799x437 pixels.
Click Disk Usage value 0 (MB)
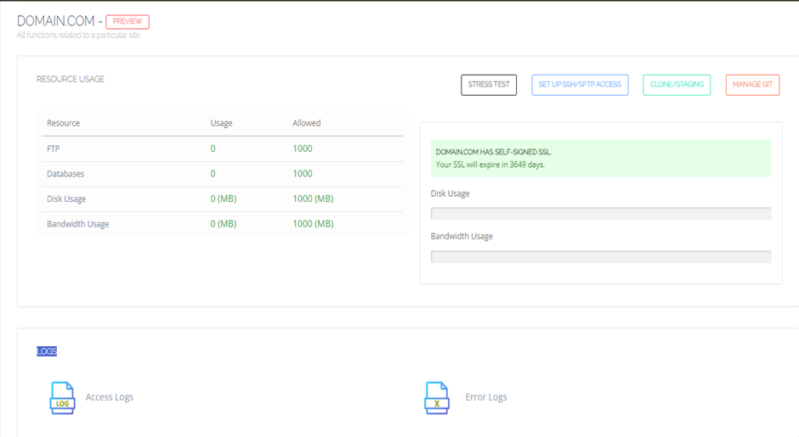pyautogui.click(x=224, y=199)
